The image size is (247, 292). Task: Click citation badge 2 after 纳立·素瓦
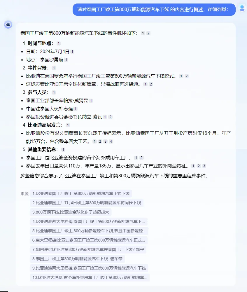click(111, 117)
